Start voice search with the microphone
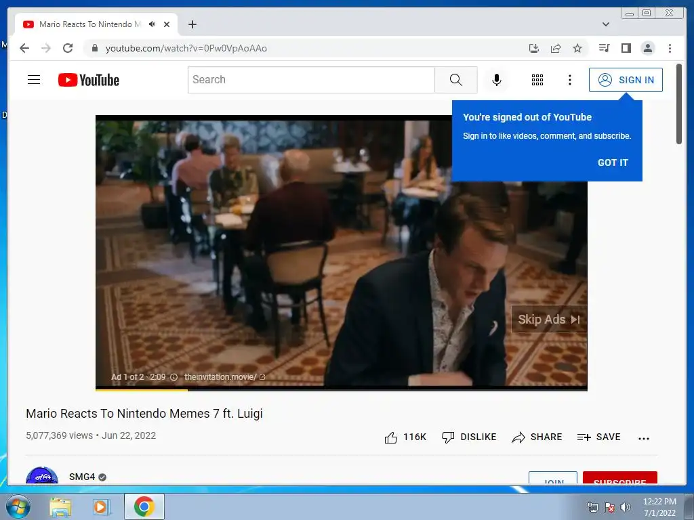The width and height of the screenshot is (694, 520). pos(497,80)
